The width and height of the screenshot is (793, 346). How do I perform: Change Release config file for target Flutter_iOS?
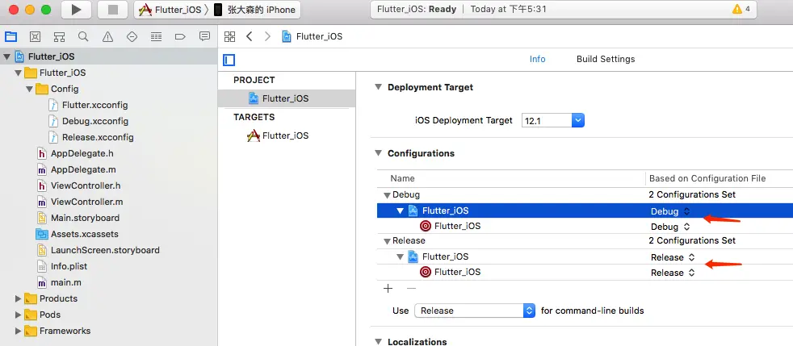tap(673, 273)
